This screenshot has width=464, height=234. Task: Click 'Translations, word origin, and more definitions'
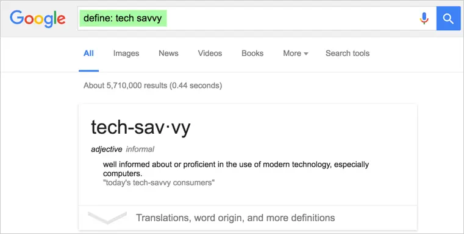point(235,218)
